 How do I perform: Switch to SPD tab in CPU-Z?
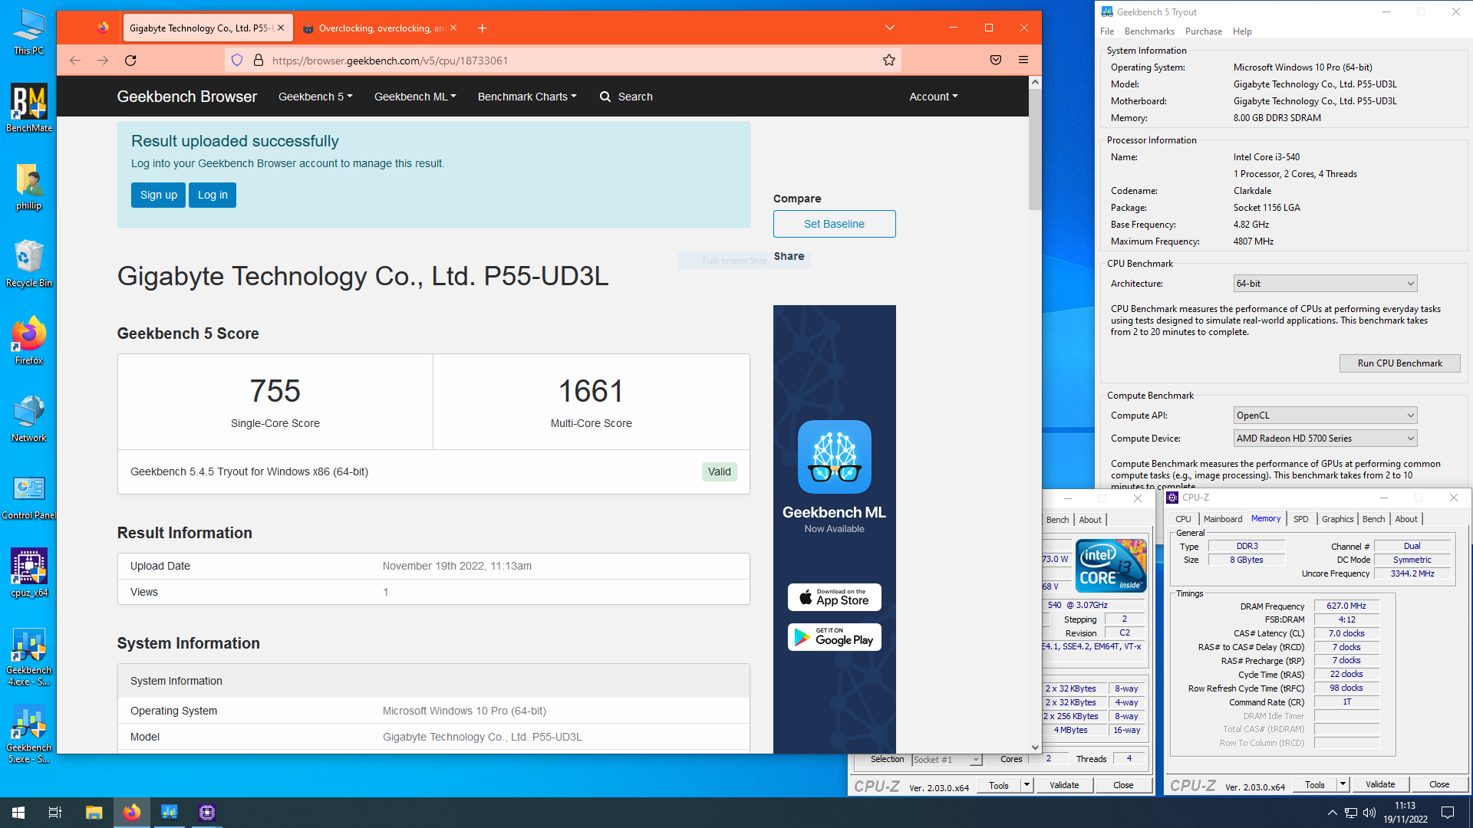tap(1301, 519)
